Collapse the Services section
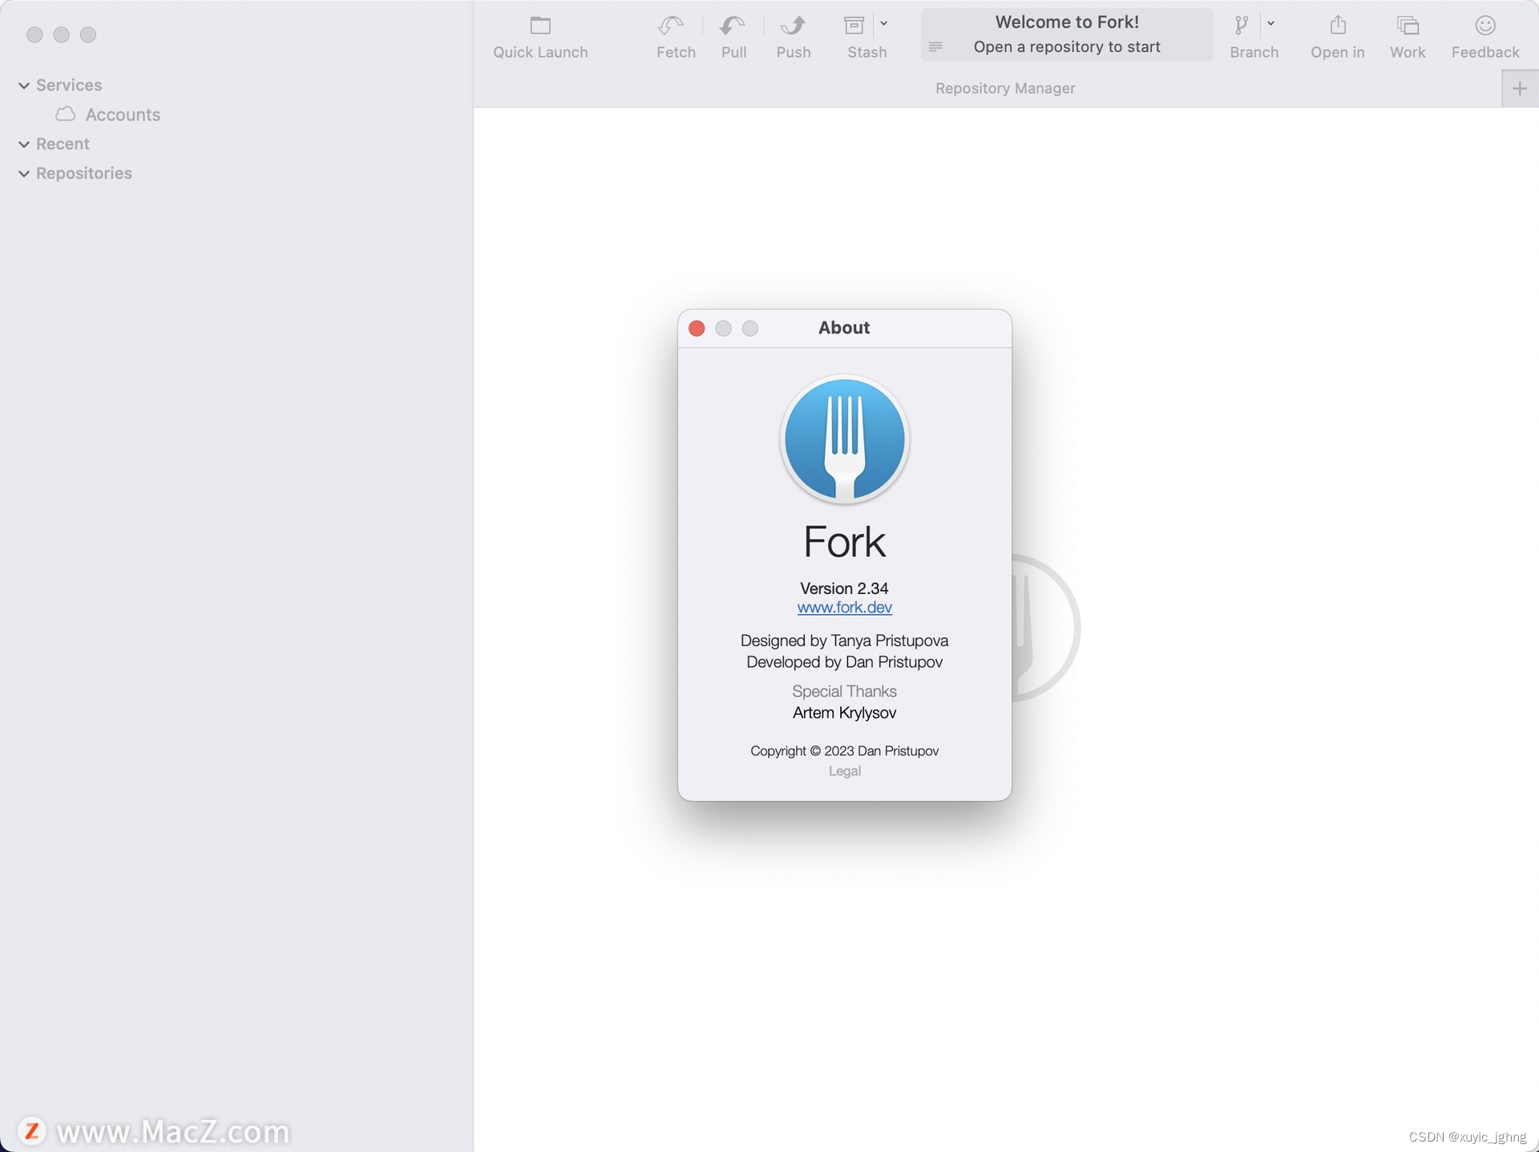Viewport: 1539px width, 1152px height. click(x=23, y=85)
